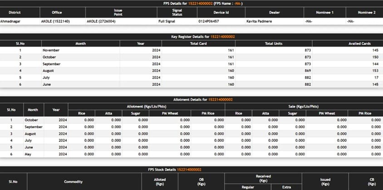The image size is (383, 190).
Task: Select Atta header under Allotment
Action: (108, 113)
